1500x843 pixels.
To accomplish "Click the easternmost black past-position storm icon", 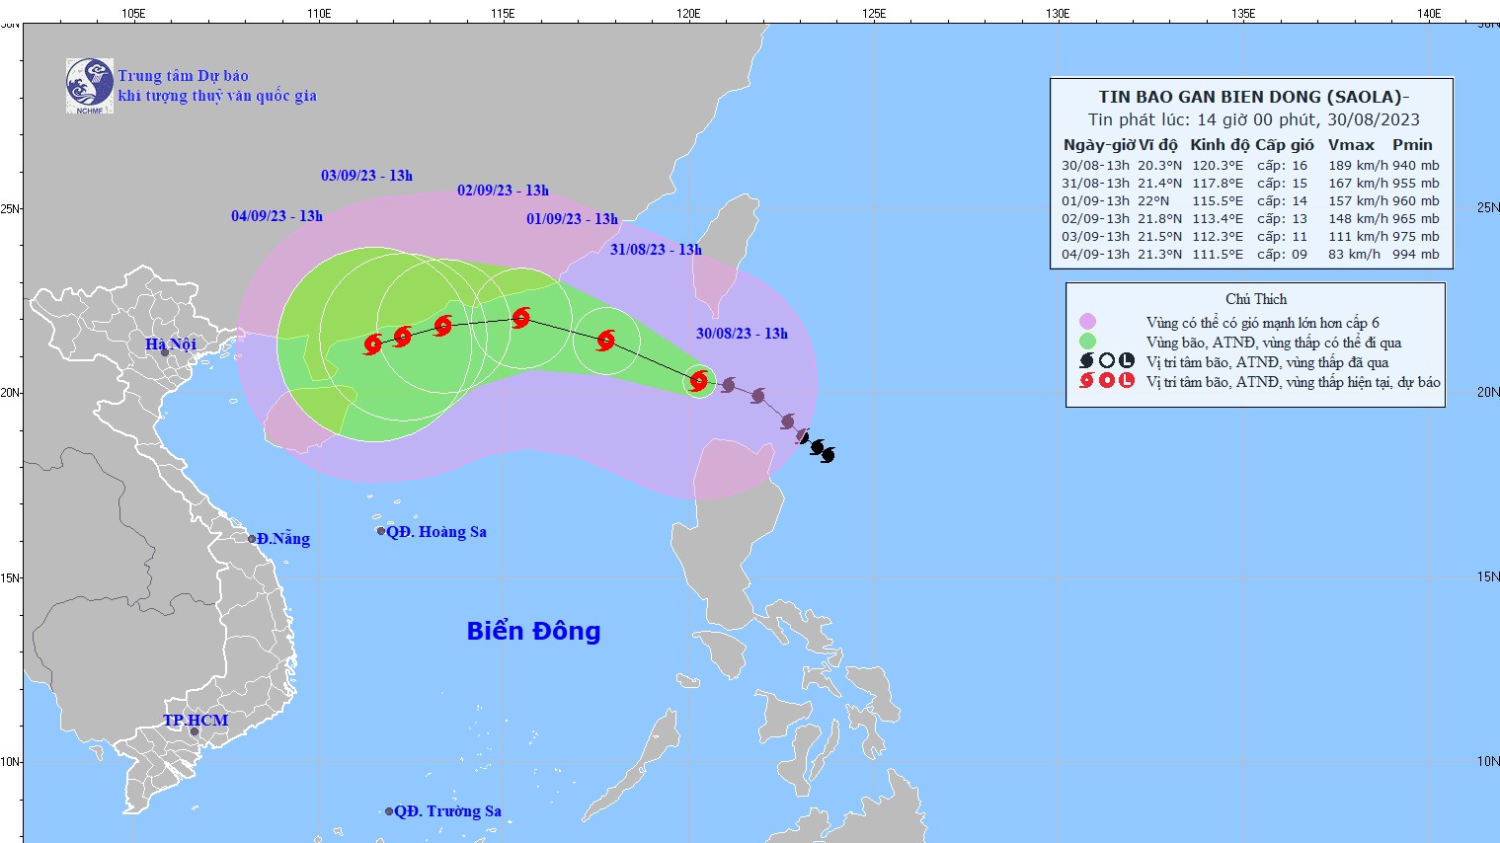I will click(828, 454).
